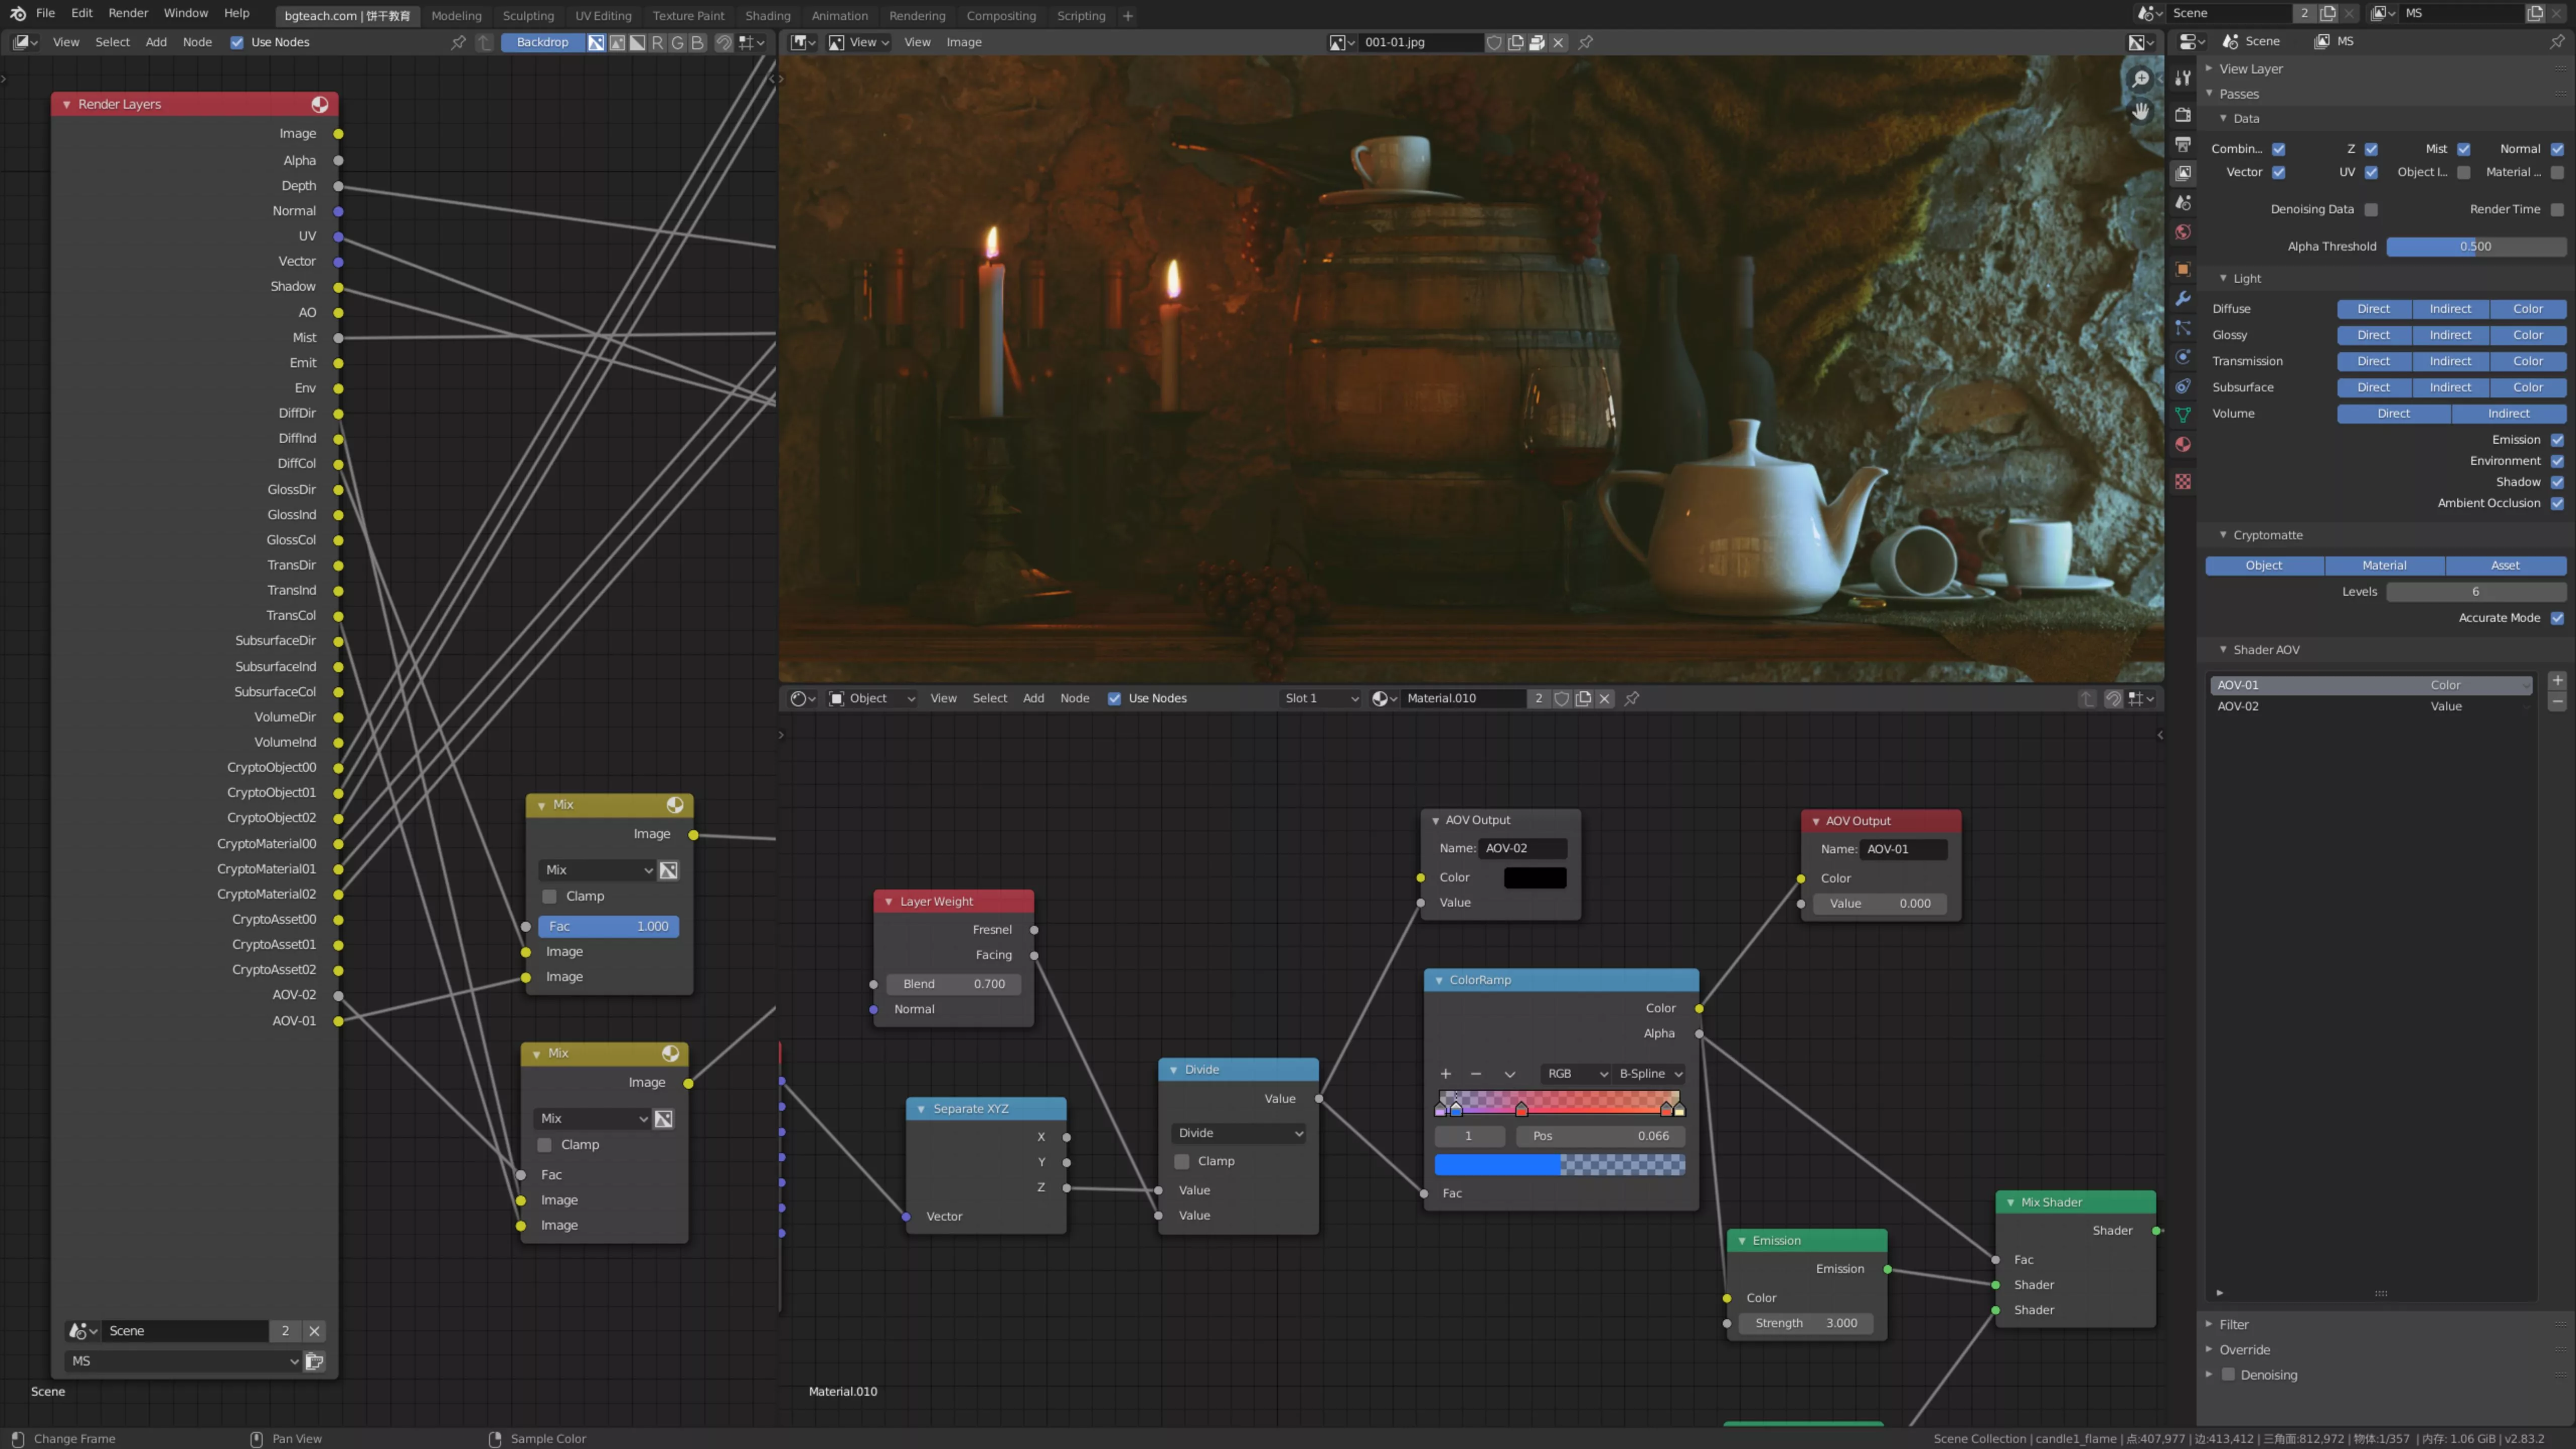Switch to the UV Editing workspace tab
This screenshot has height=1449, width=2576.
(603, 15)
